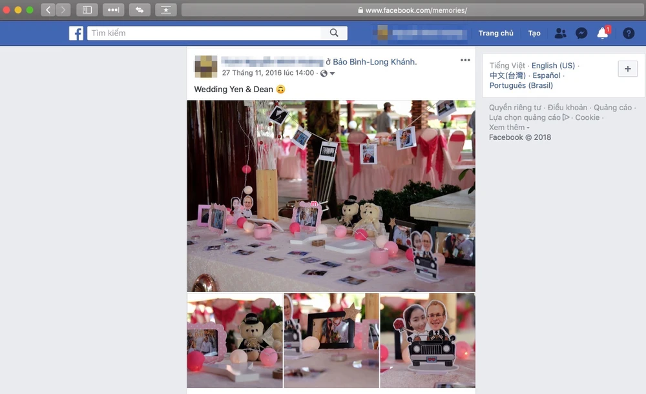Image resolution: width=646 pixels, height=394 pixels.
Task: Click the AdChoices triangle icon
Action: [x=566, y=117]
